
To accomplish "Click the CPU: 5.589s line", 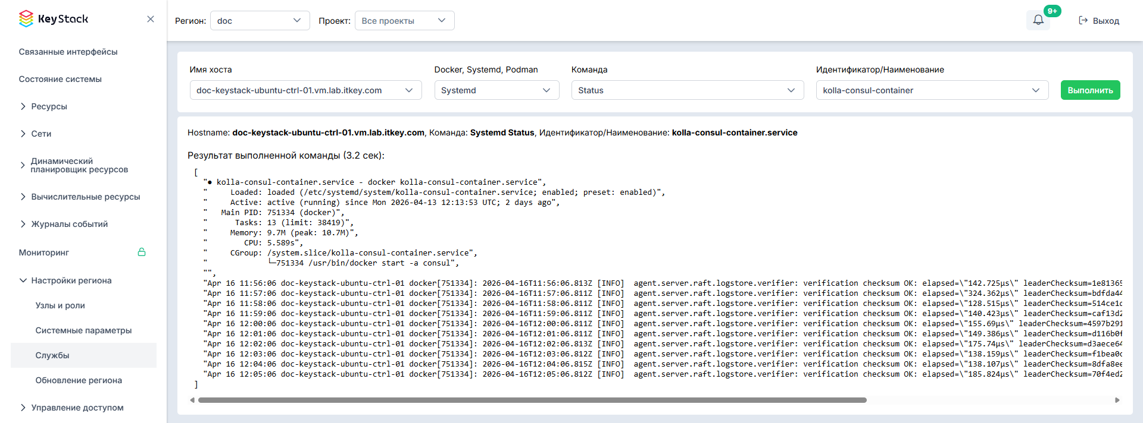I will point(253,243).
